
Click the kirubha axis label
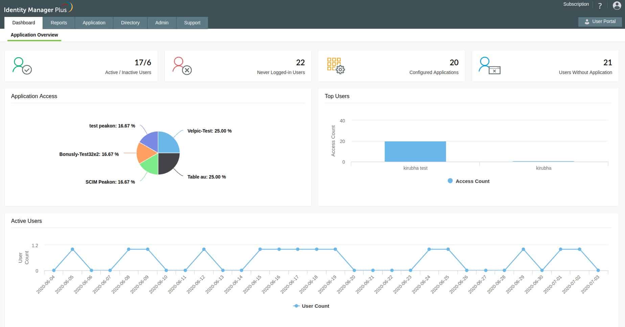(543, 168)
